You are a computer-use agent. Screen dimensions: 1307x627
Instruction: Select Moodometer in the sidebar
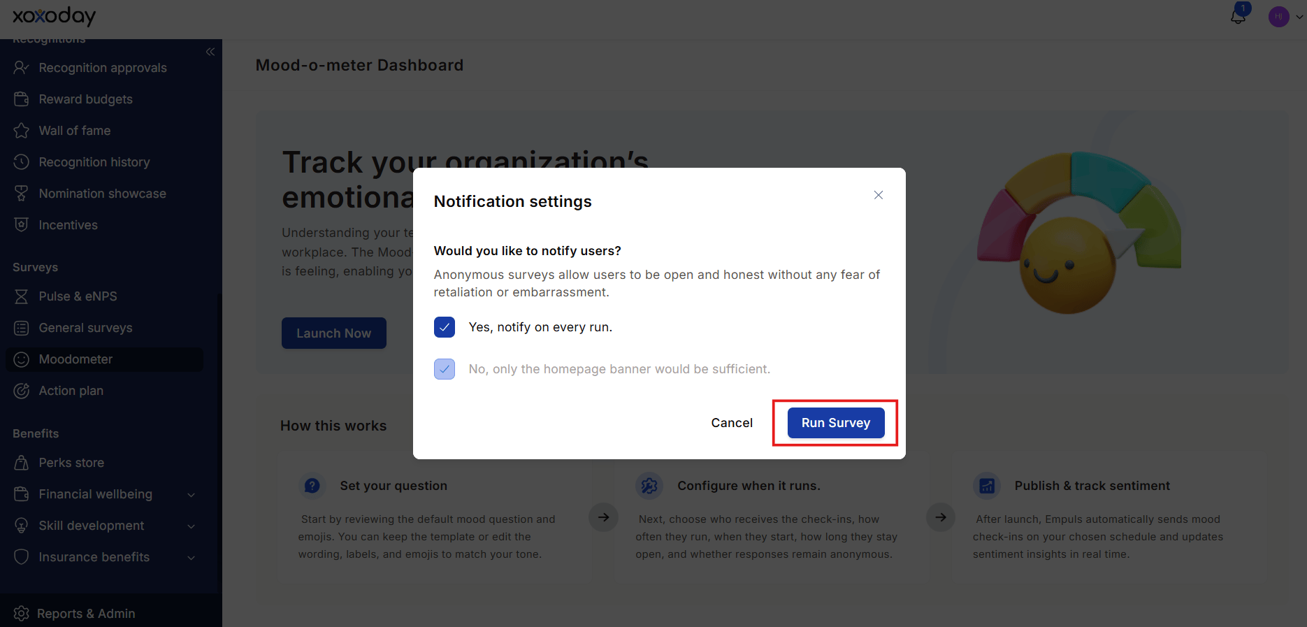pos(105,359)
